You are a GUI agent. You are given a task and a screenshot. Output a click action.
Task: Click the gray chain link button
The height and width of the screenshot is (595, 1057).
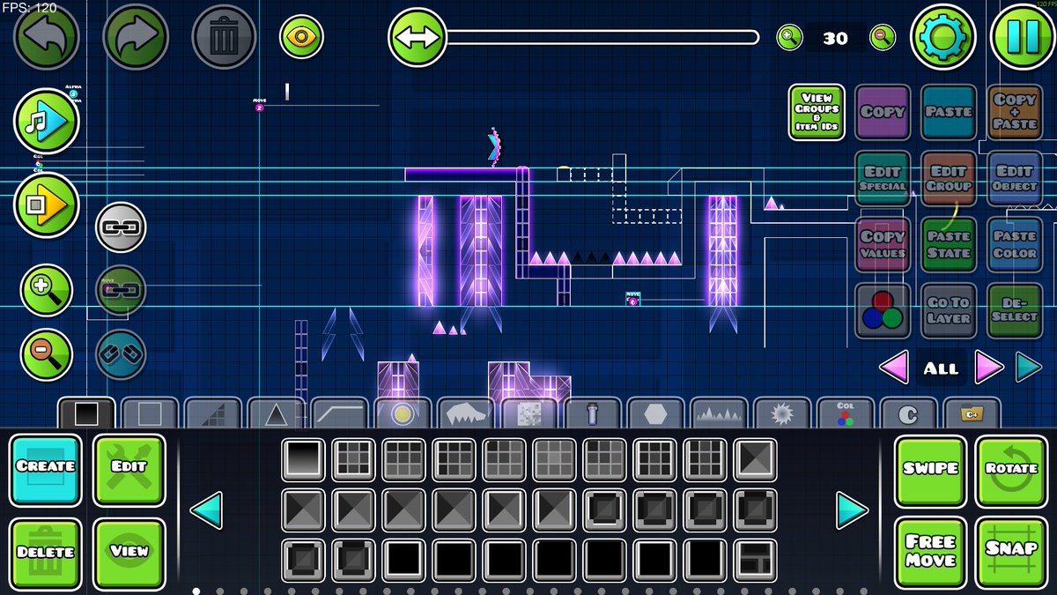(121, 227)
